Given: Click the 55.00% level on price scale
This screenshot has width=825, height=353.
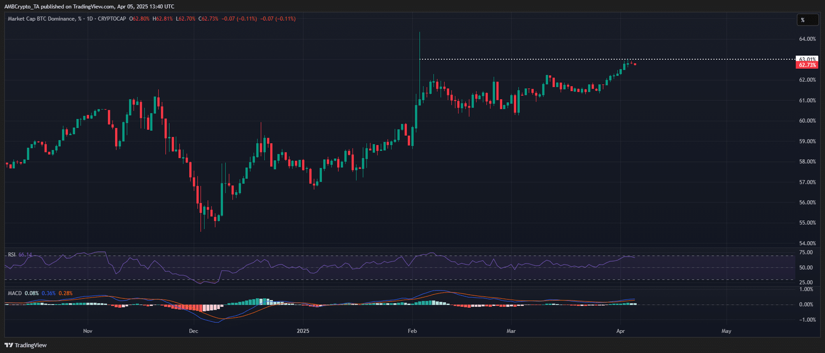Looking at the screenshot, I should 807,223.
